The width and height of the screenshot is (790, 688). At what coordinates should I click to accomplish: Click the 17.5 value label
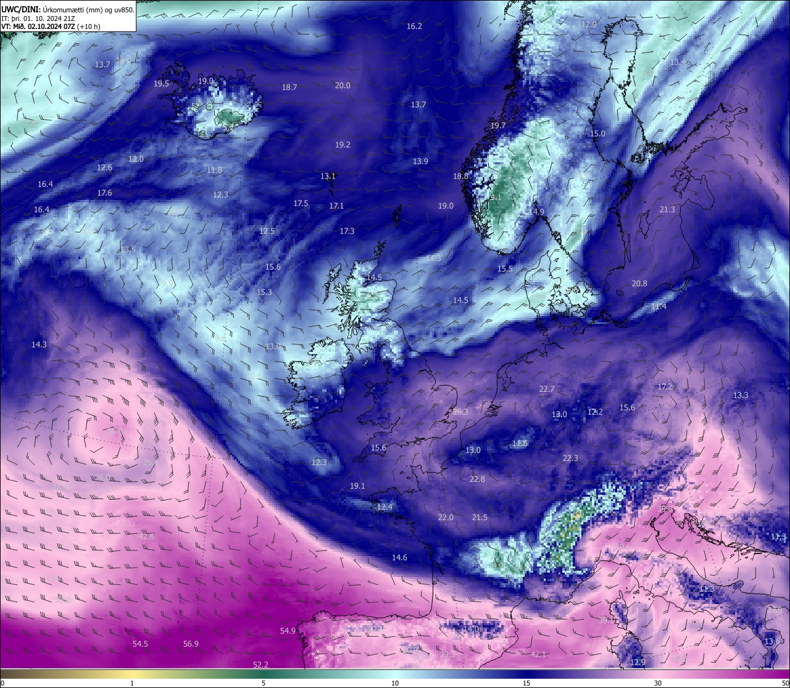(x=301, y=204)
